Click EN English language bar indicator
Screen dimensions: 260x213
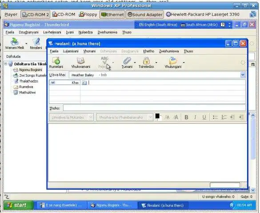coord(158,25)
